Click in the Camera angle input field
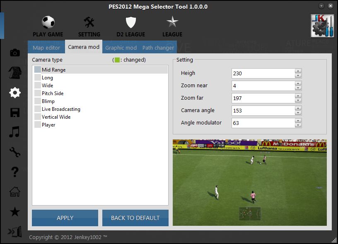Screen dimensions: 338x244 pos(263,110)
